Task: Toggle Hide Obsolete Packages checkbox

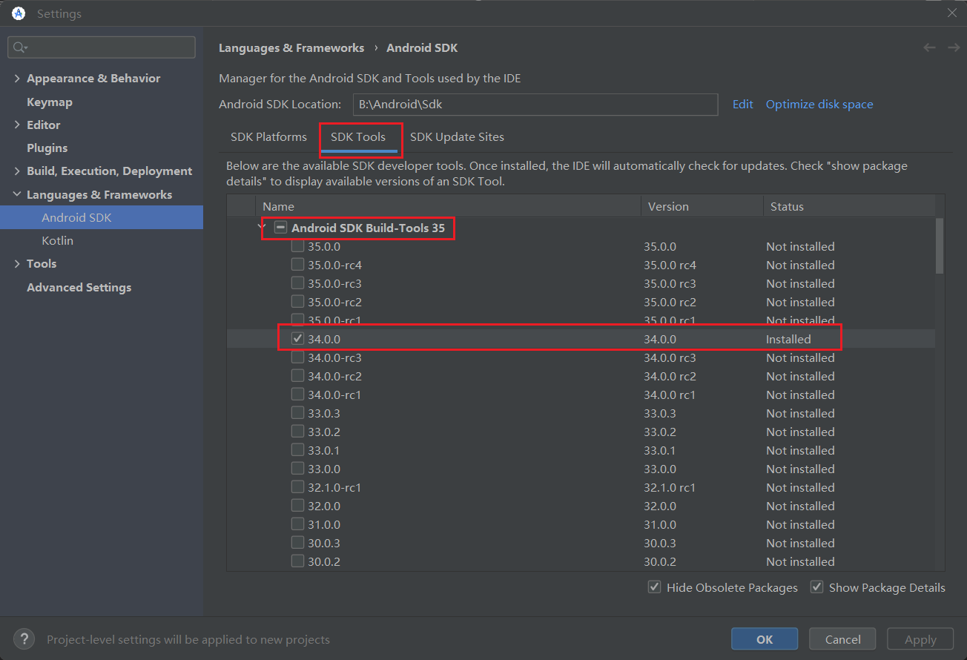Action: [655, 587]
